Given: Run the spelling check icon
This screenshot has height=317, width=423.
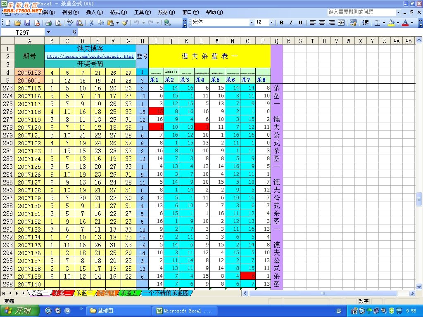Looking at the screenshot, I should click(70, 23).
